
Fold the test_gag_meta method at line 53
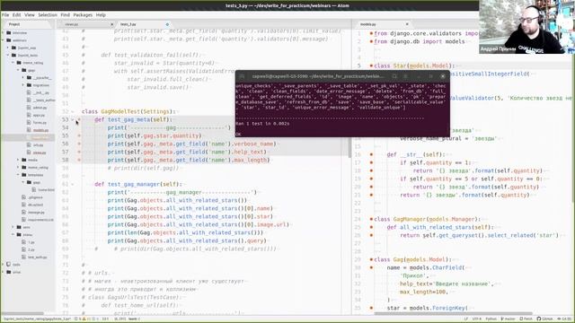(x=73, y=119)
